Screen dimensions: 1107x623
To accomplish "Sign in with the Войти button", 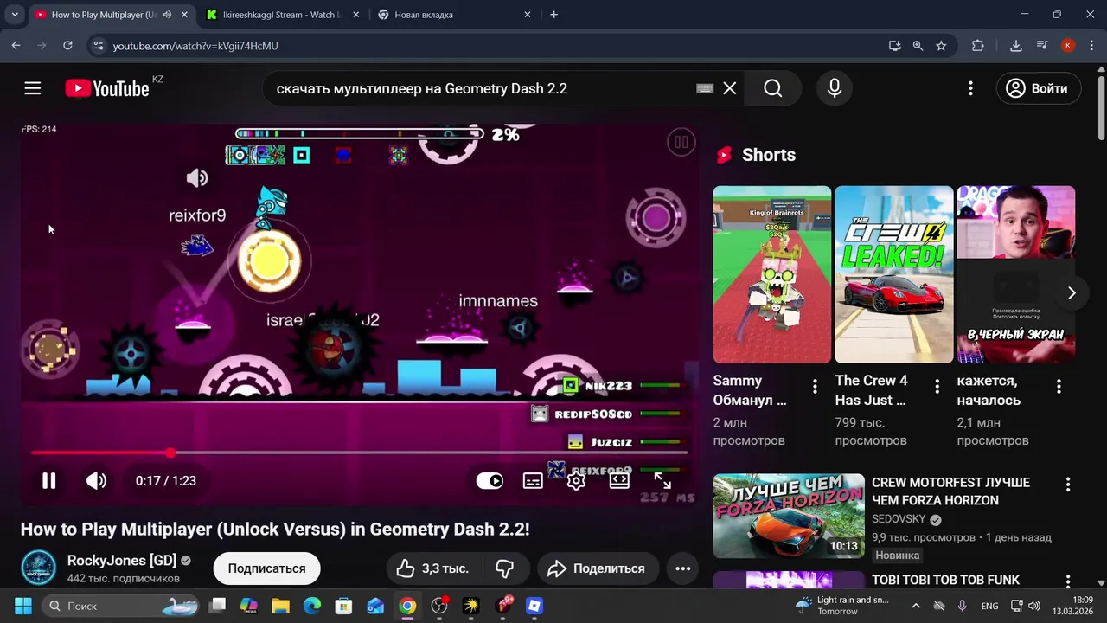I will click(x=1039, y=88).
